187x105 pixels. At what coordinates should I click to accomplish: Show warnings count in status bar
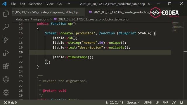point(14,102)
